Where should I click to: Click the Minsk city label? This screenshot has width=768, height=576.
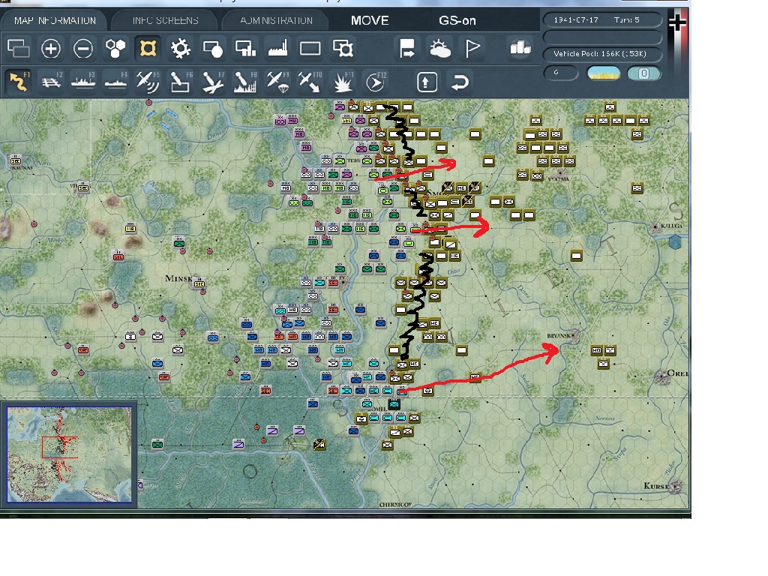(x=178, y=279)
